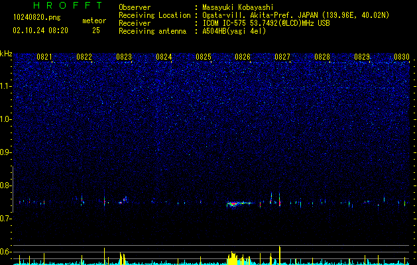
Task: Click the meteor label
Action: pyautogui.click(x=94, y=21)
